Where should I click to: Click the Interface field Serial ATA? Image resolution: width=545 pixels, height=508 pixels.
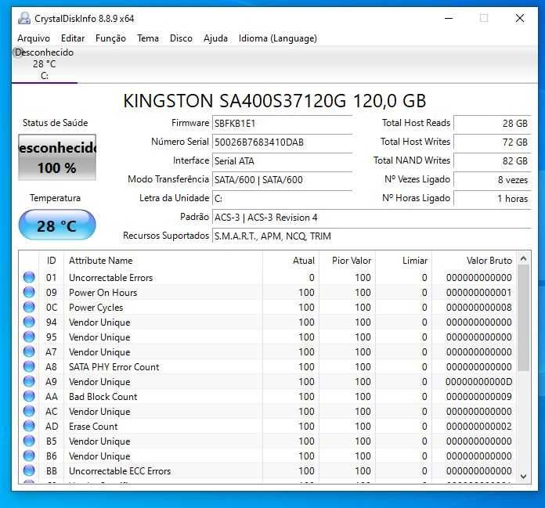coord(282,161)
